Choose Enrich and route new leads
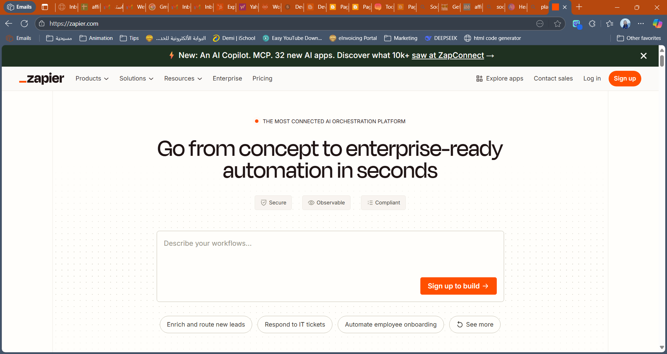Viewport: 667px width, 354px height. 206,324
